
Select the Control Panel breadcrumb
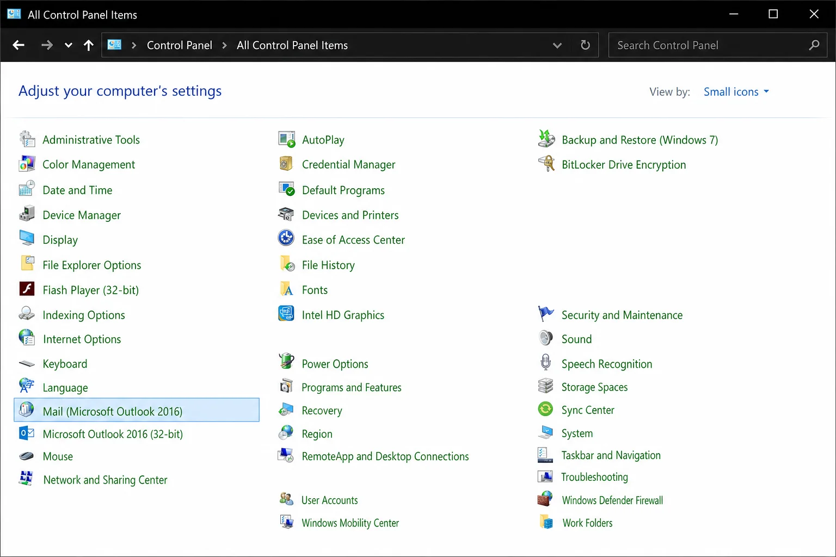(x=180, y=46)
